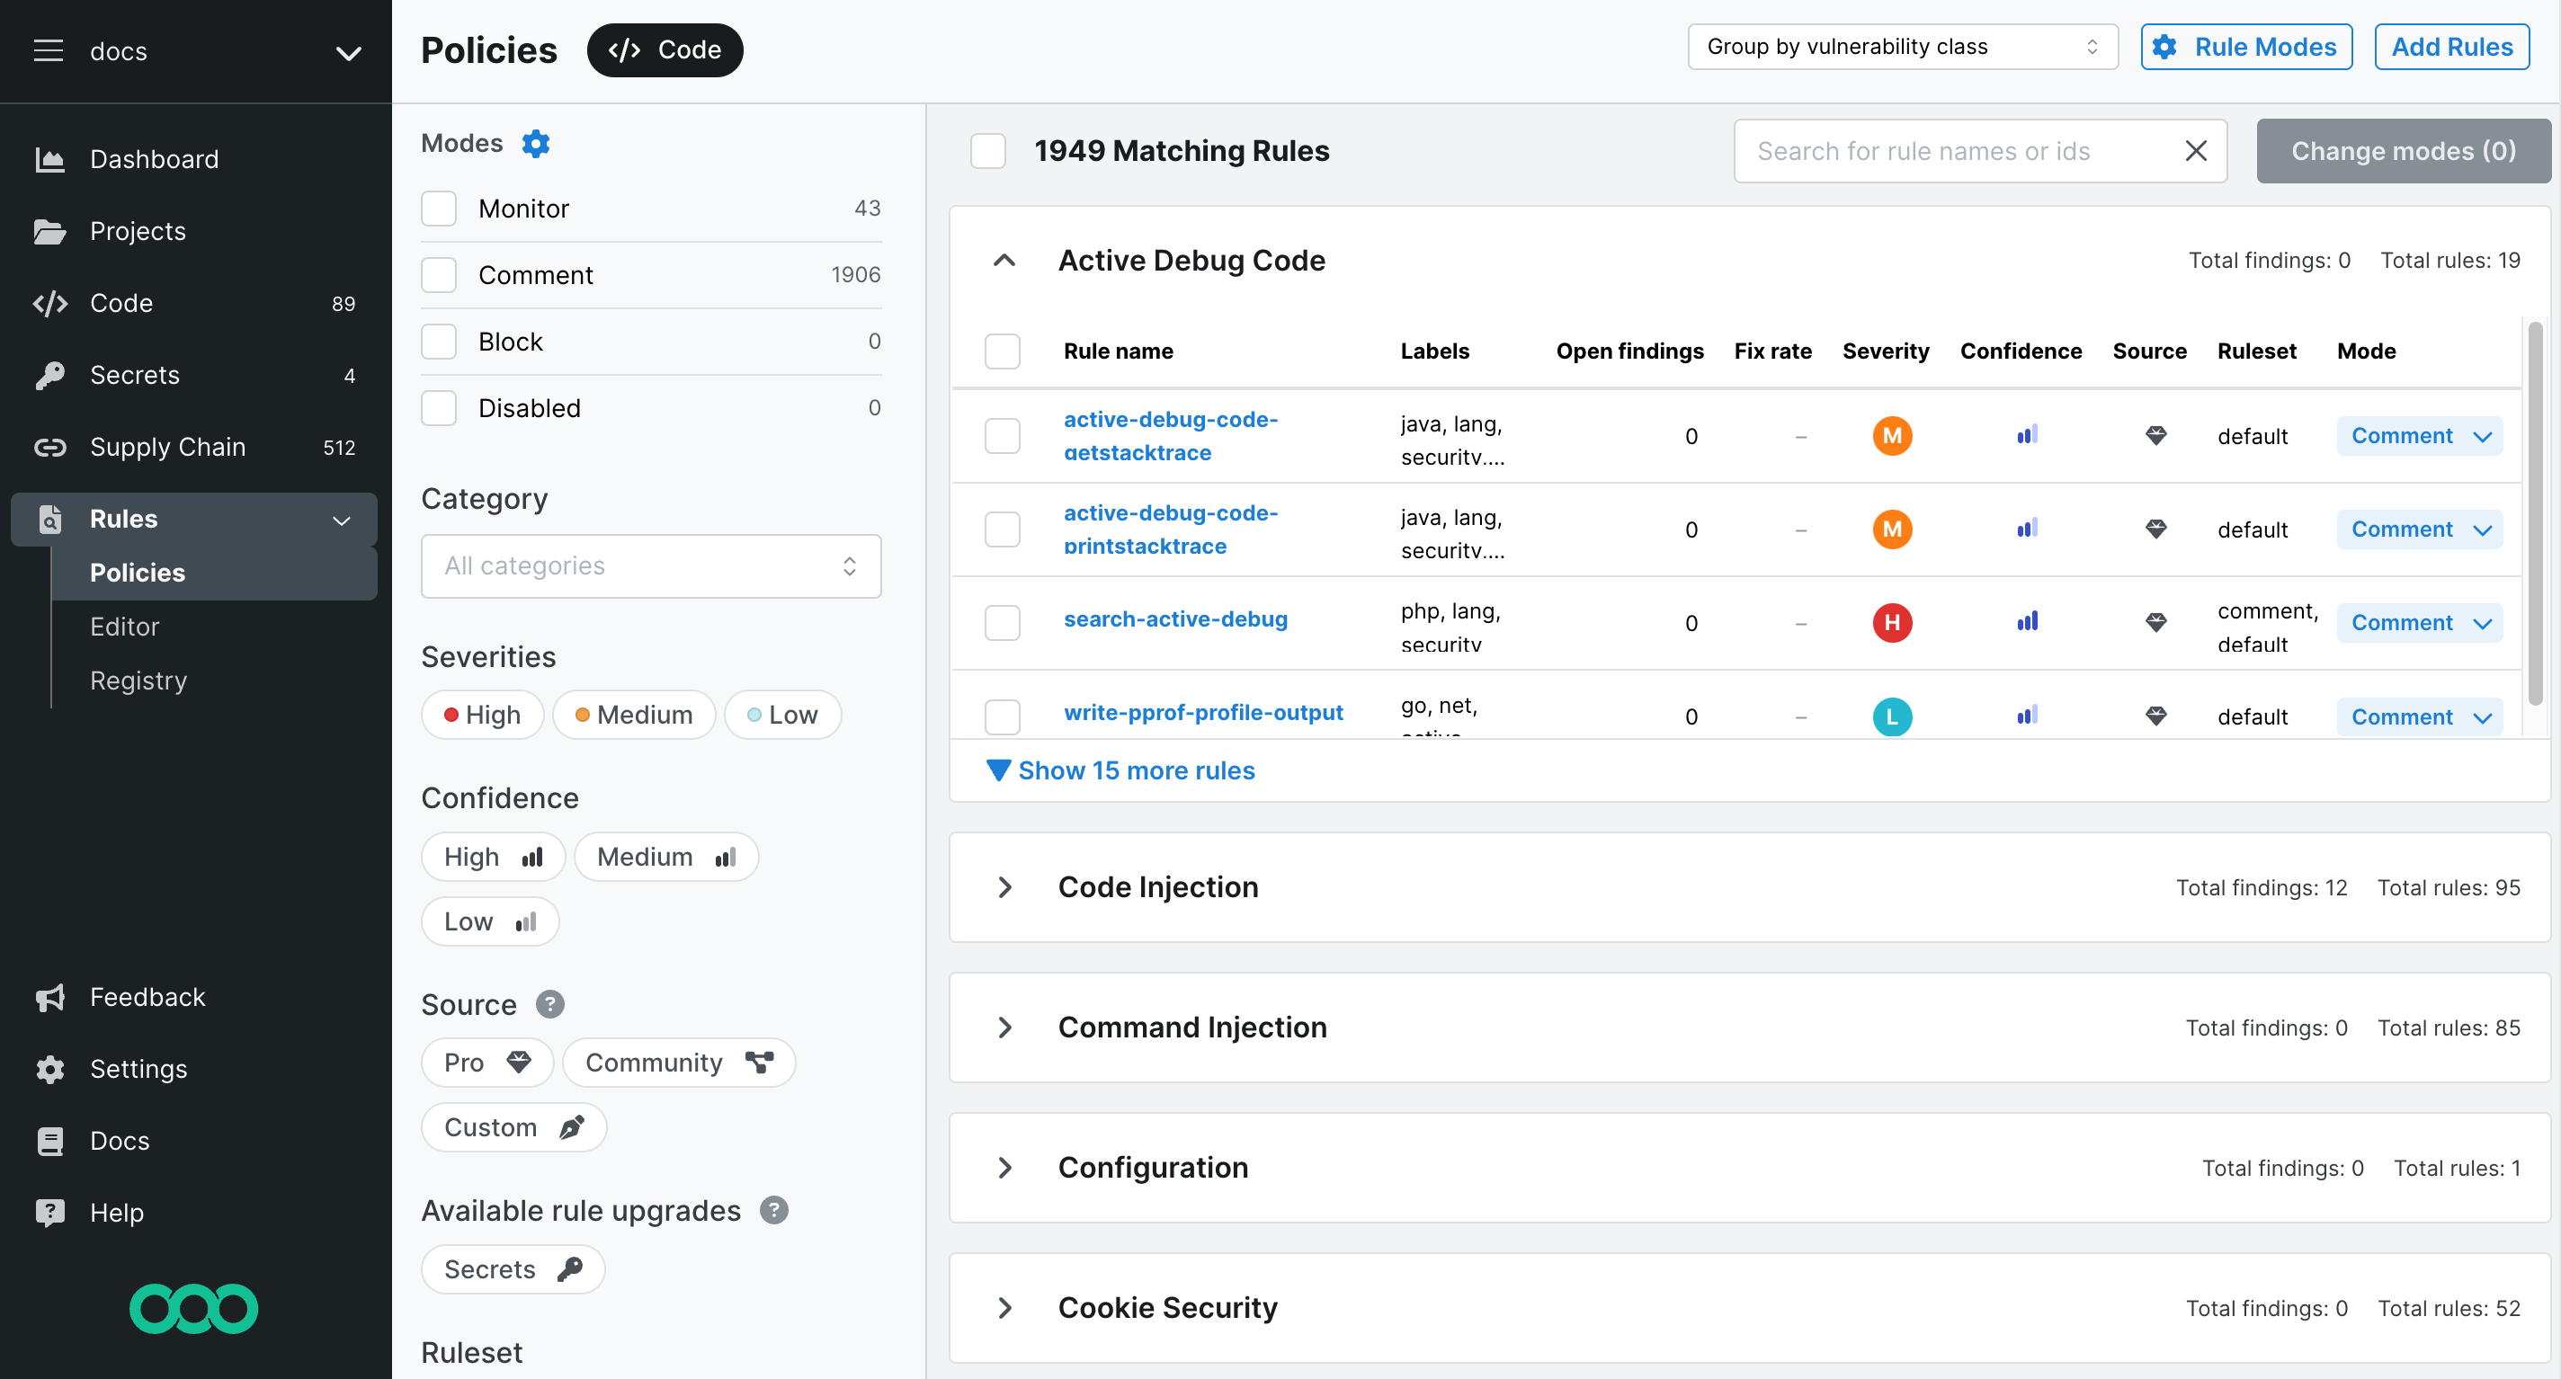This screenshot has height=1379, width=2561.
Task: Filter by High severity red chip
Action: [482, 715]
